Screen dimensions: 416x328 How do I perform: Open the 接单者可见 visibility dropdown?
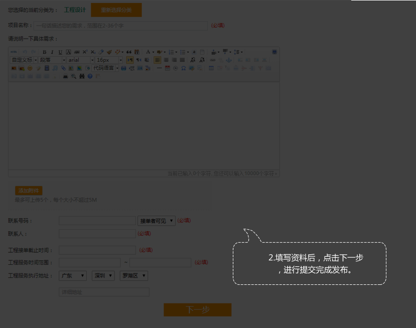(x=157, y=221)
